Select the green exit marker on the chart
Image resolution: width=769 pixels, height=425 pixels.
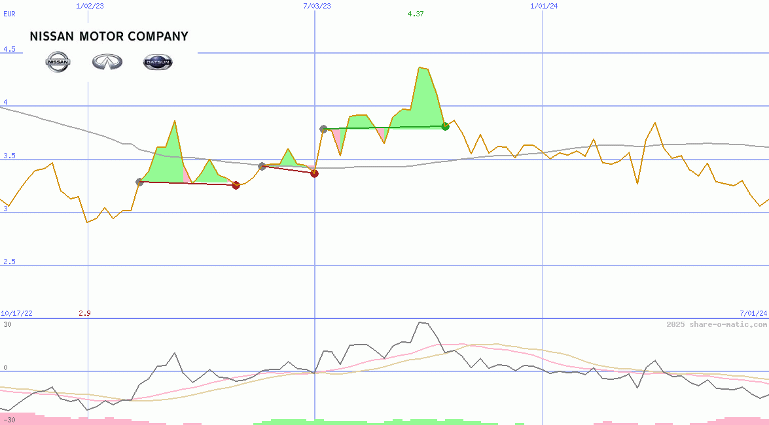point(445,126)
